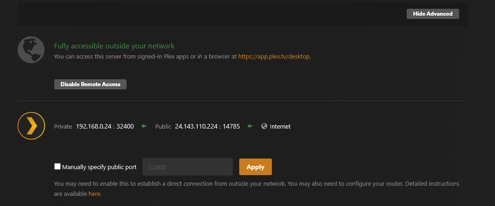The image size is (495, 206).
Task: Click the orange Apply button
Action: [255, 167]
